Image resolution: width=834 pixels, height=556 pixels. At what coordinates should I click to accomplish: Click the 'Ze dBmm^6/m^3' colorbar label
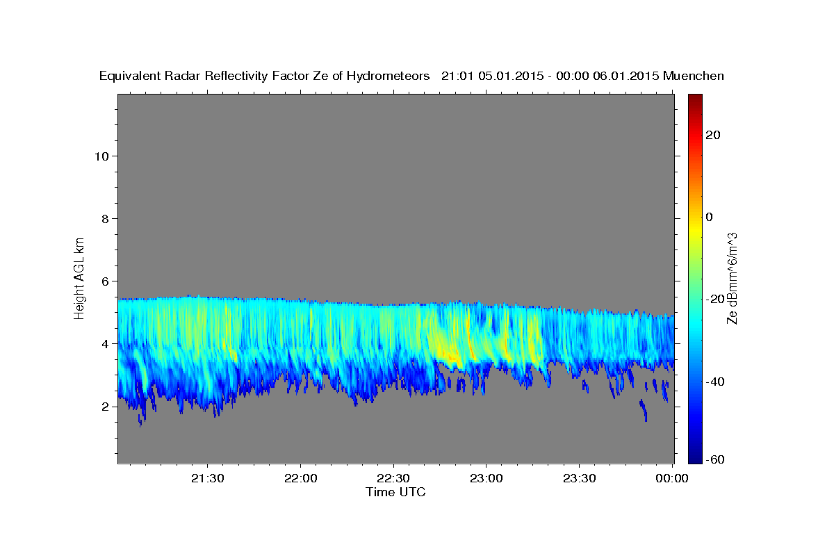tap(731, 278)
